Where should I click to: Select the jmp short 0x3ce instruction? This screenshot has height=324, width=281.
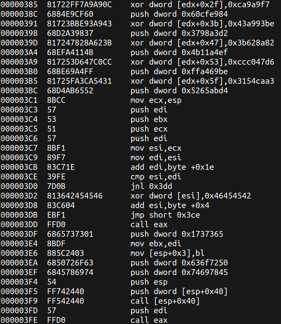click(165, 215)
